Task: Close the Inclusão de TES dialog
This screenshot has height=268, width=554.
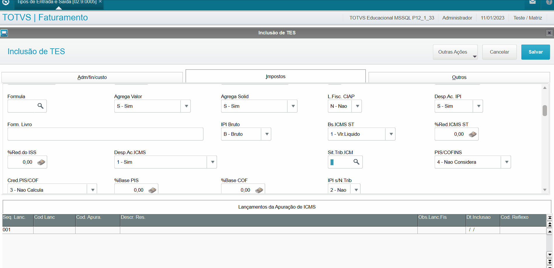Action: (x=549, y=33)
